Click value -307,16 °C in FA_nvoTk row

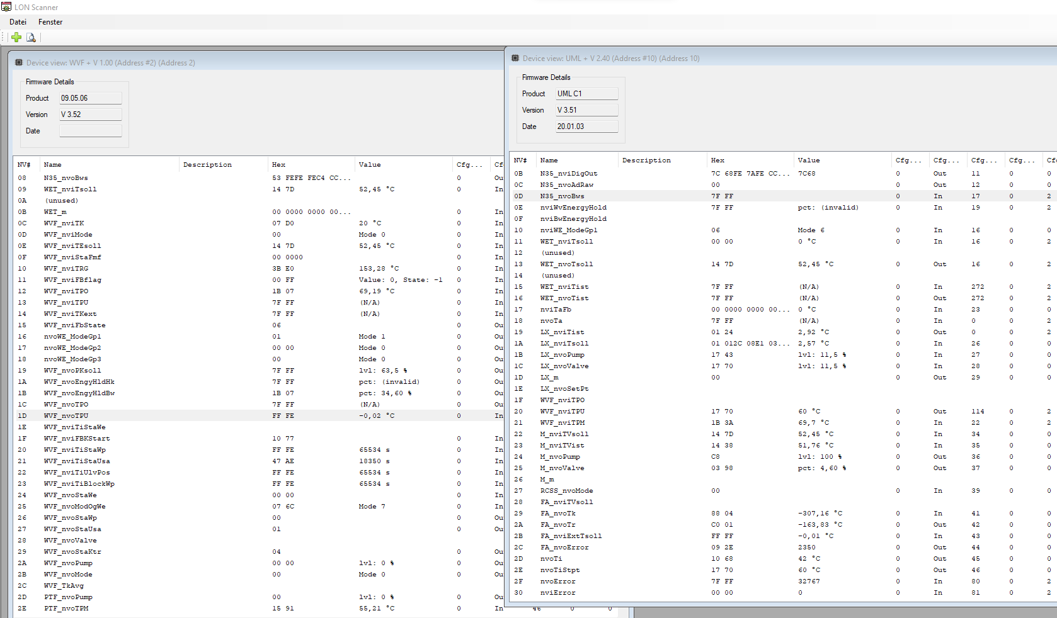click(820, 514)
